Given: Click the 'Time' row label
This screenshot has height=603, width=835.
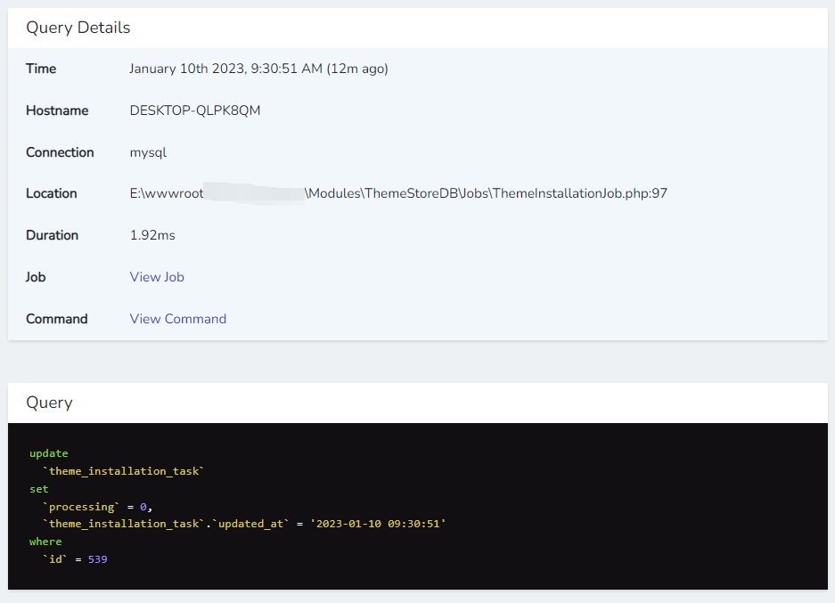Looking at the screenshot, I should point(41,69).
